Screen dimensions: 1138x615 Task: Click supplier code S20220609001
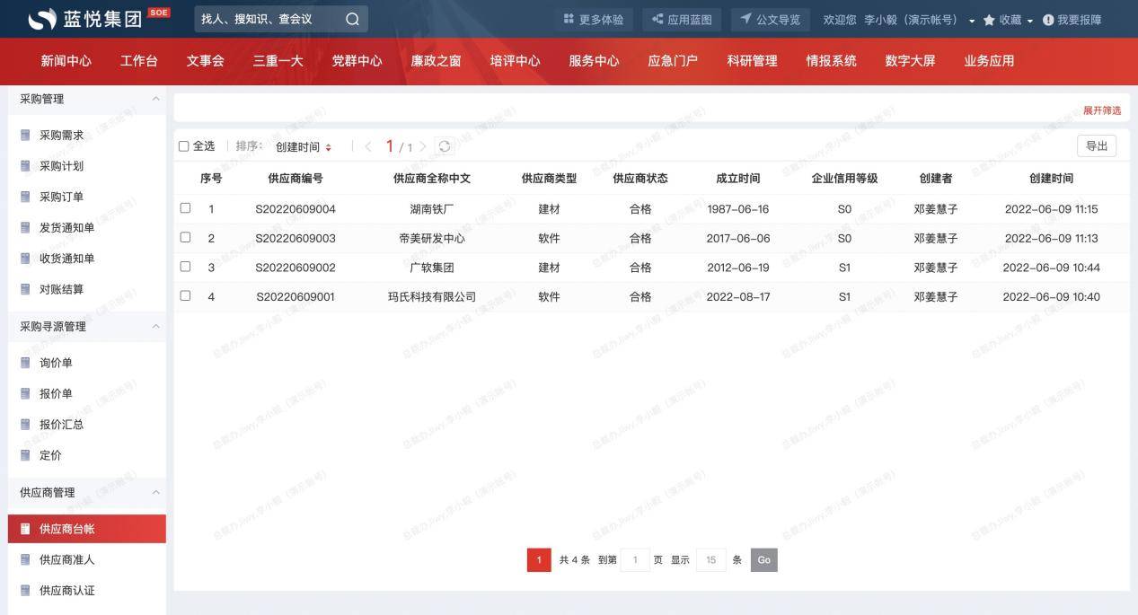pyautogui.click(x=296, y=297)
